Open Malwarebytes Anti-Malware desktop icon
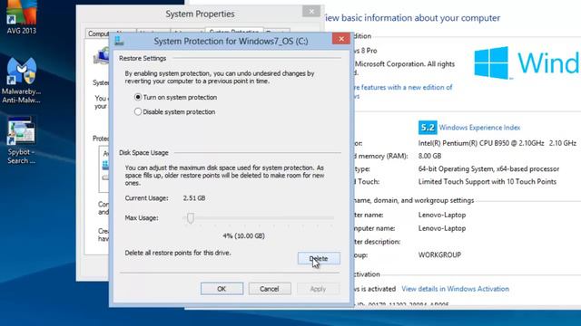581x326 pixels. pyautogui.click(x=22, y=81)
